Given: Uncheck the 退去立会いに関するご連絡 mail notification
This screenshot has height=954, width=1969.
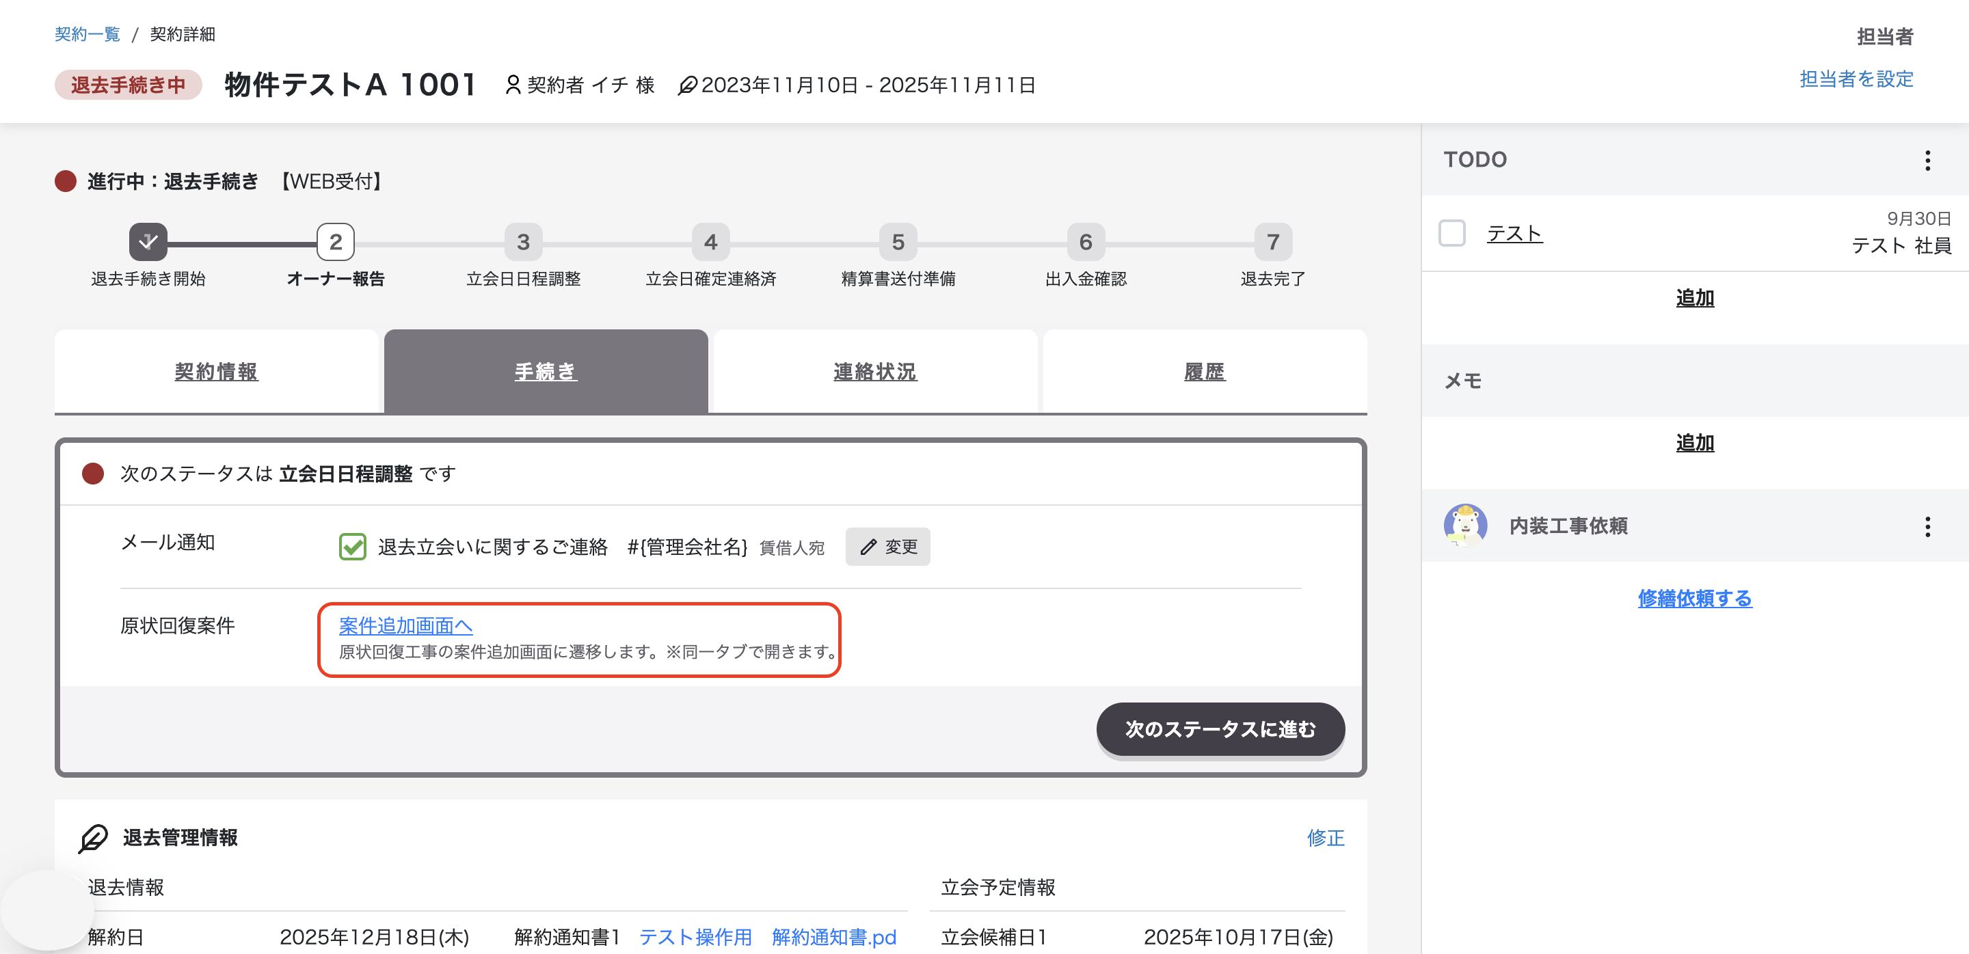Looking at the screenshot, I should tap(352, 547).
